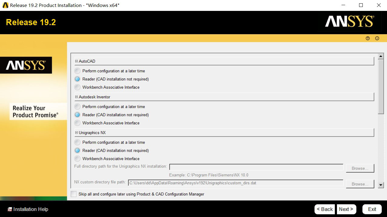Screen dimensions: 387x217
Task: Collapse the Unigraphics NX section
Action: 76,133
